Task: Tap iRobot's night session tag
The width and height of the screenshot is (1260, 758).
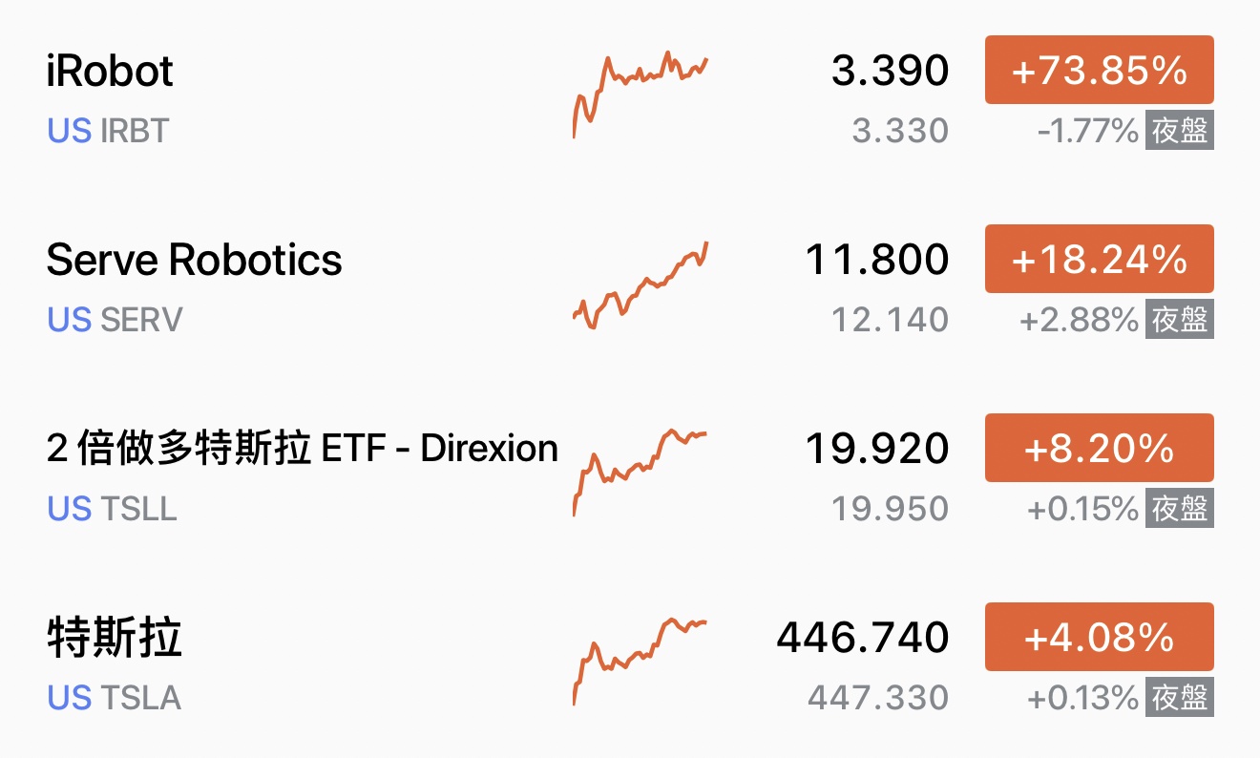Action: (1180, 131)
